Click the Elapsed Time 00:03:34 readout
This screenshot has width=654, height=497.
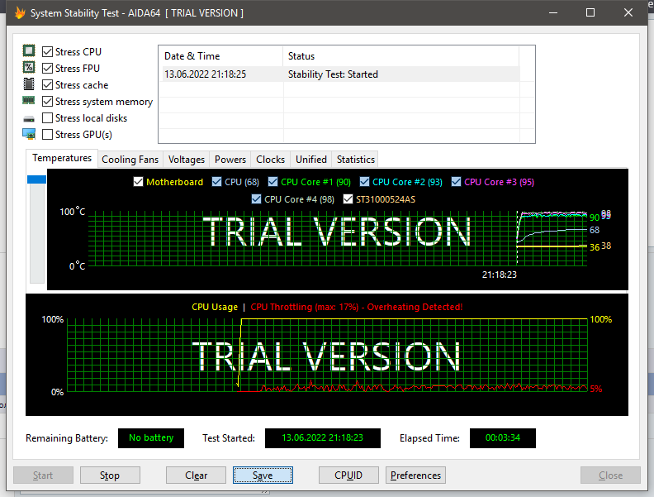point(503,437)
